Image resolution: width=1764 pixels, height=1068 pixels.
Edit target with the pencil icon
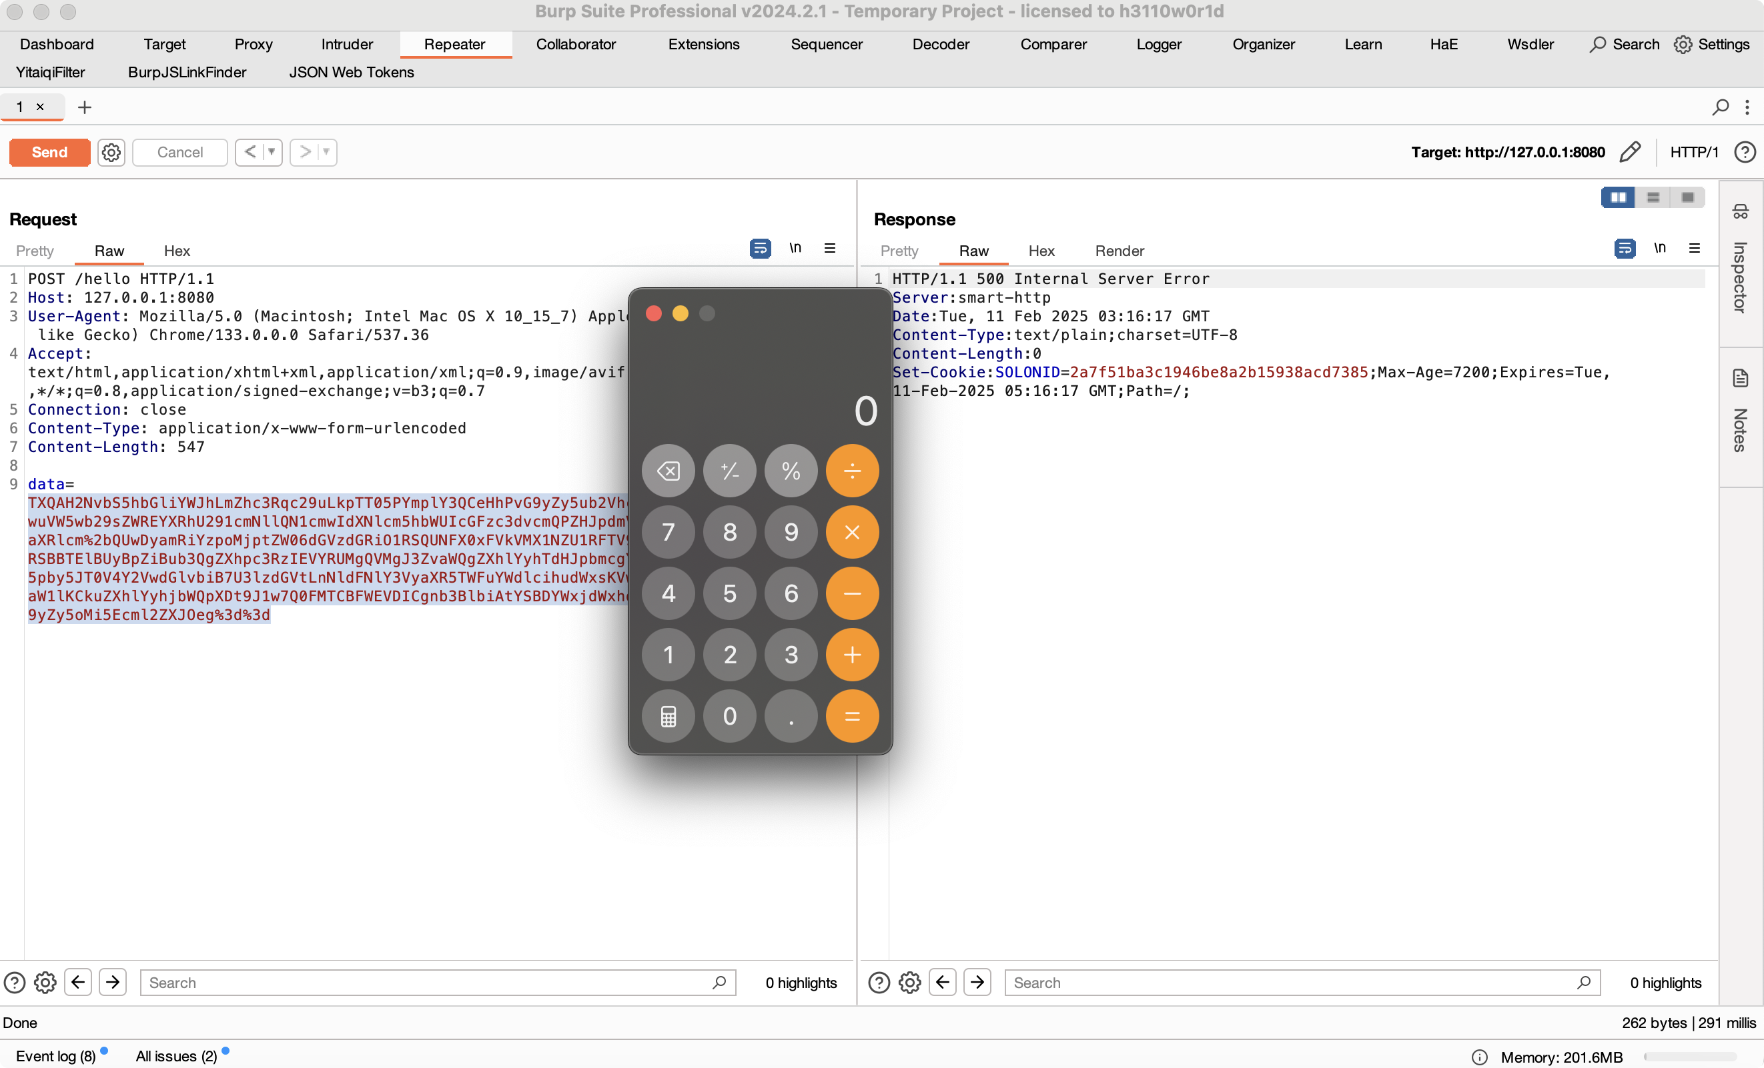(x=1630, y=153)
